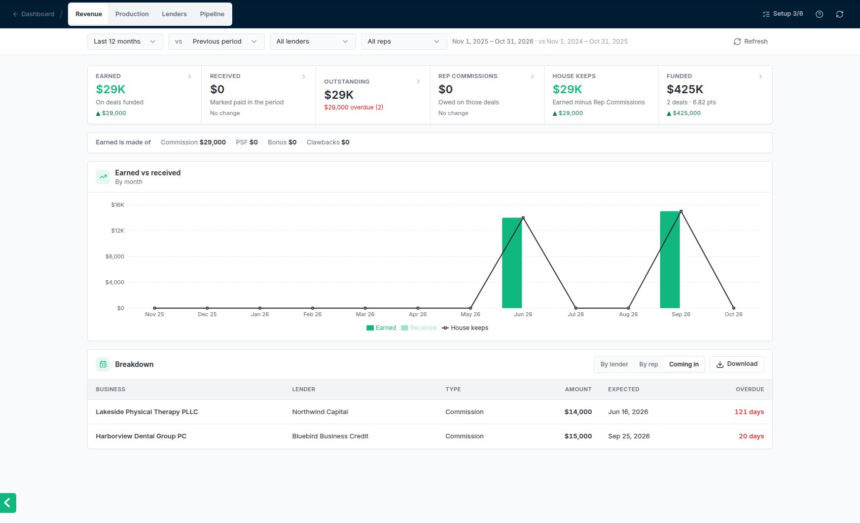Open Earned card chevron arrow

[x=190, y=77]
